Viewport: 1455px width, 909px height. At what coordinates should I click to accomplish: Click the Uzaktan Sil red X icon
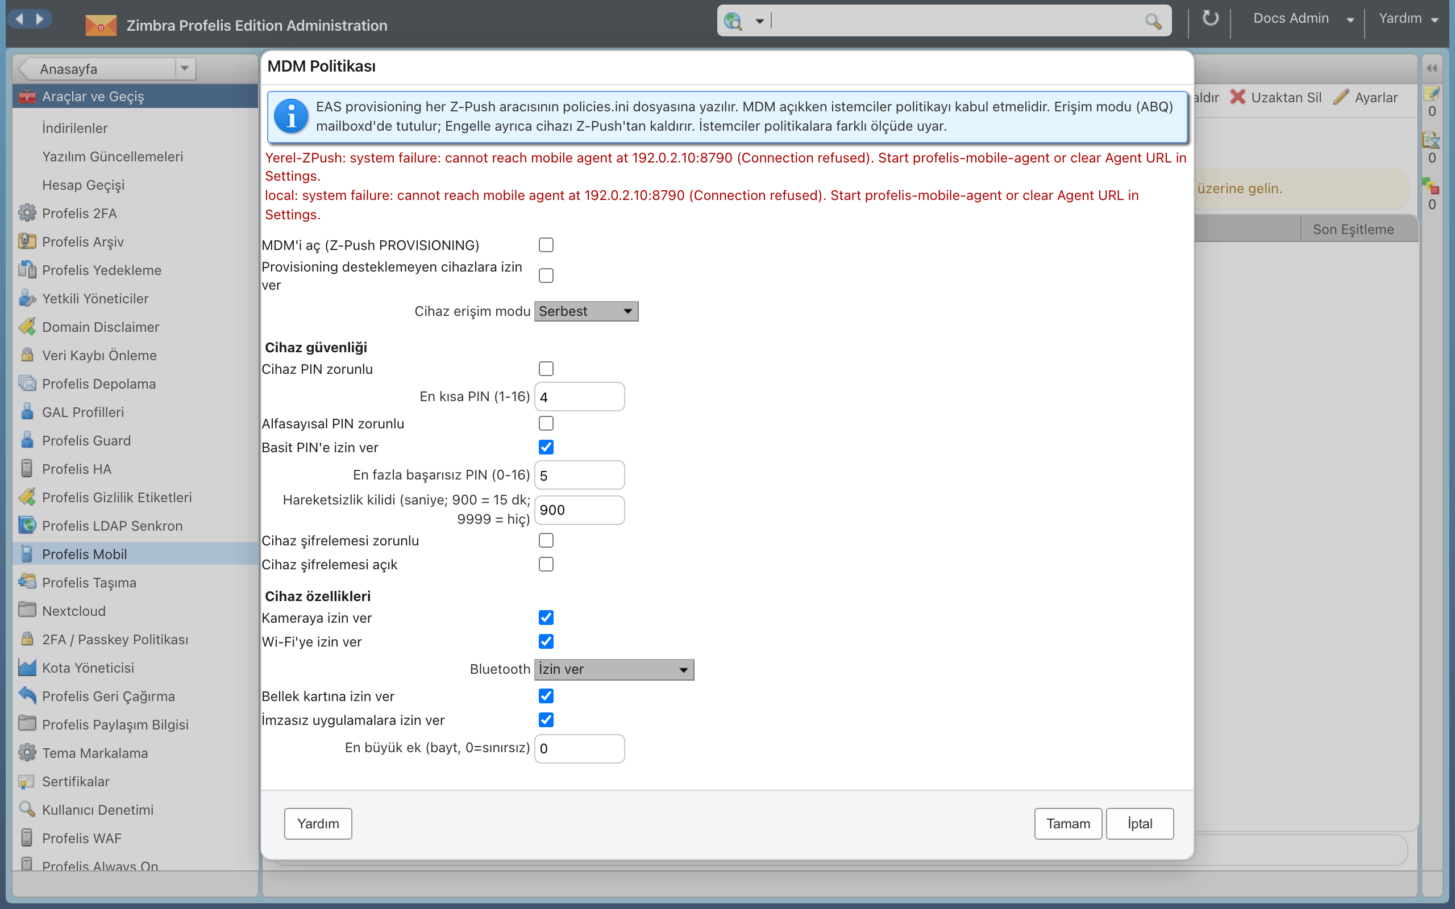coord(1237,97)
